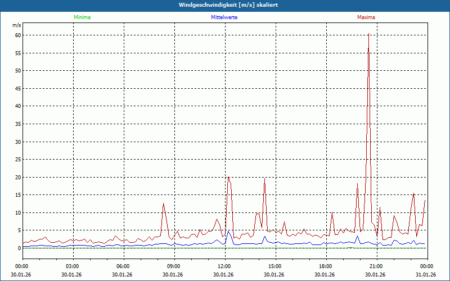Select the 60 value on the y-axis
Viewport: 450px width, 281px height.
[x=17, y=35]
